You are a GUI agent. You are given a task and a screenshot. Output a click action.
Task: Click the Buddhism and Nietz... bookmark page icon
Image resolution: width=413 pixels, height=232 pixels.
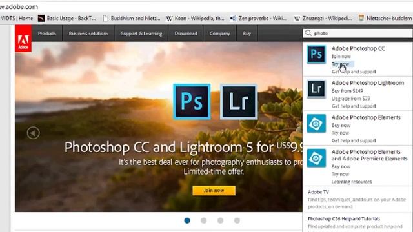click(x=106, y=18)
